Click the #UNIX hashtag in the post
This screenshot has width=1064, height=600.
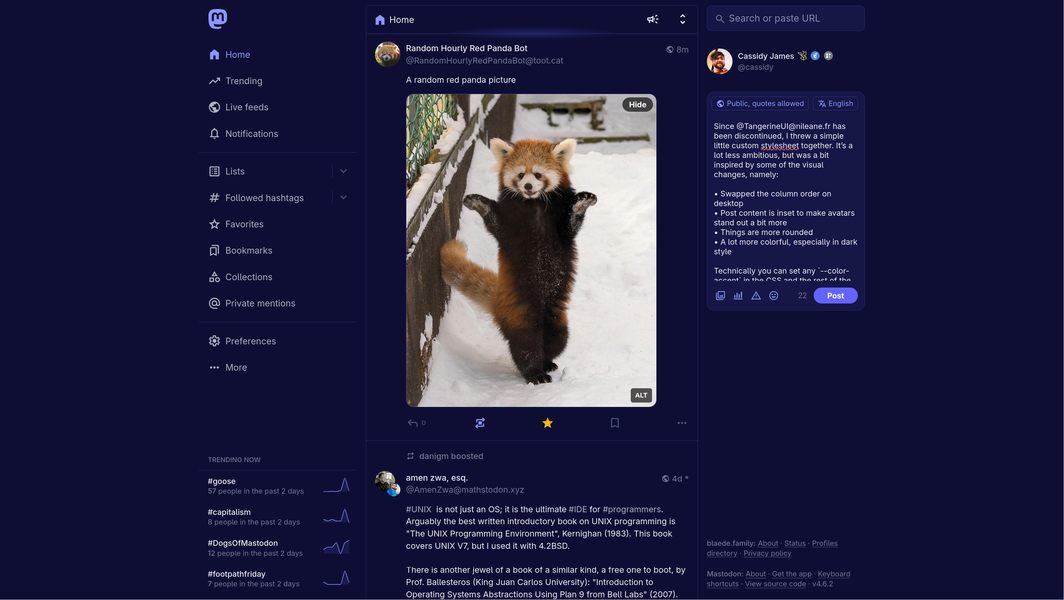click(418, 510)
